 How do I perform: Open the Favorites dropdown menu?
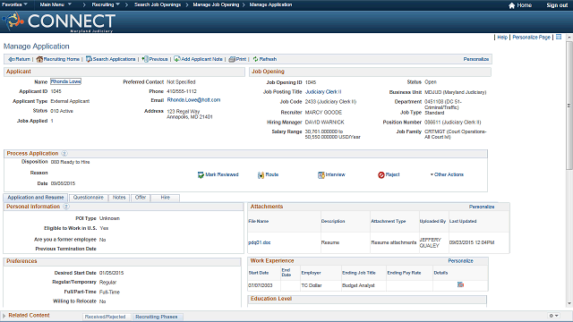[14, 4]
